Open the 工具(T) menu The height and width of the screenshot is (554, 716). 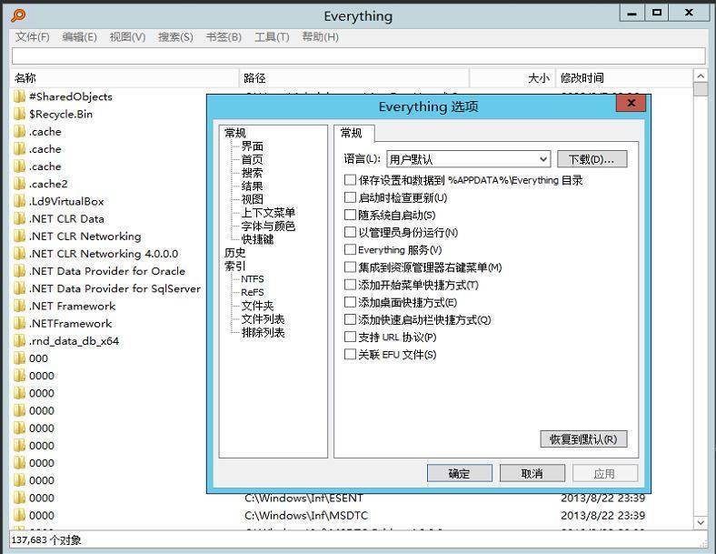(272, 37)
